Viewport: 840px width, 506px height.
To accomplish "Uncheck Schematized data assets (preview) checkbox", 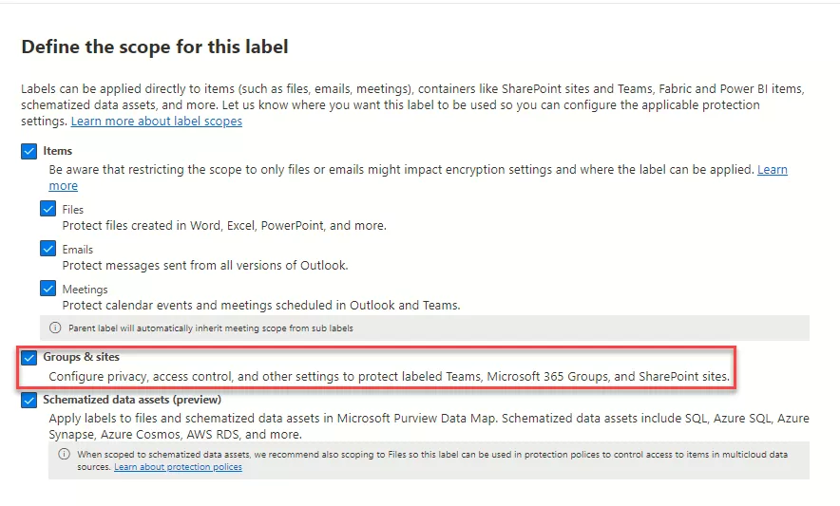I will (x=29, y=401).
